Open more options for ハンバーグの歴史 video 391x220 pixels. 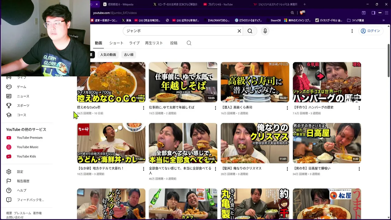(359, 108)
